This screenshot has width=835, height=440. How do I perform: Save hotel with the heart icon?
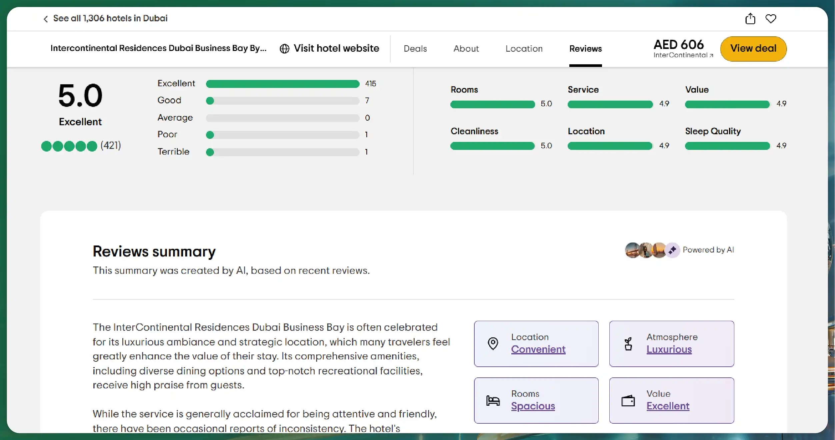click(771, 19)
